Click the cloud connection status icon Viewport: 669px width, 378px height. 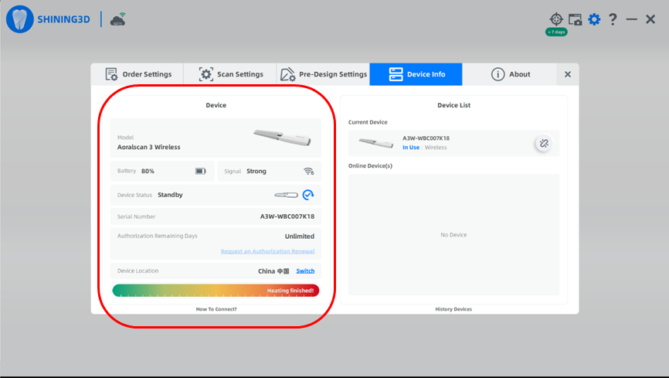(x=118, y=19)
